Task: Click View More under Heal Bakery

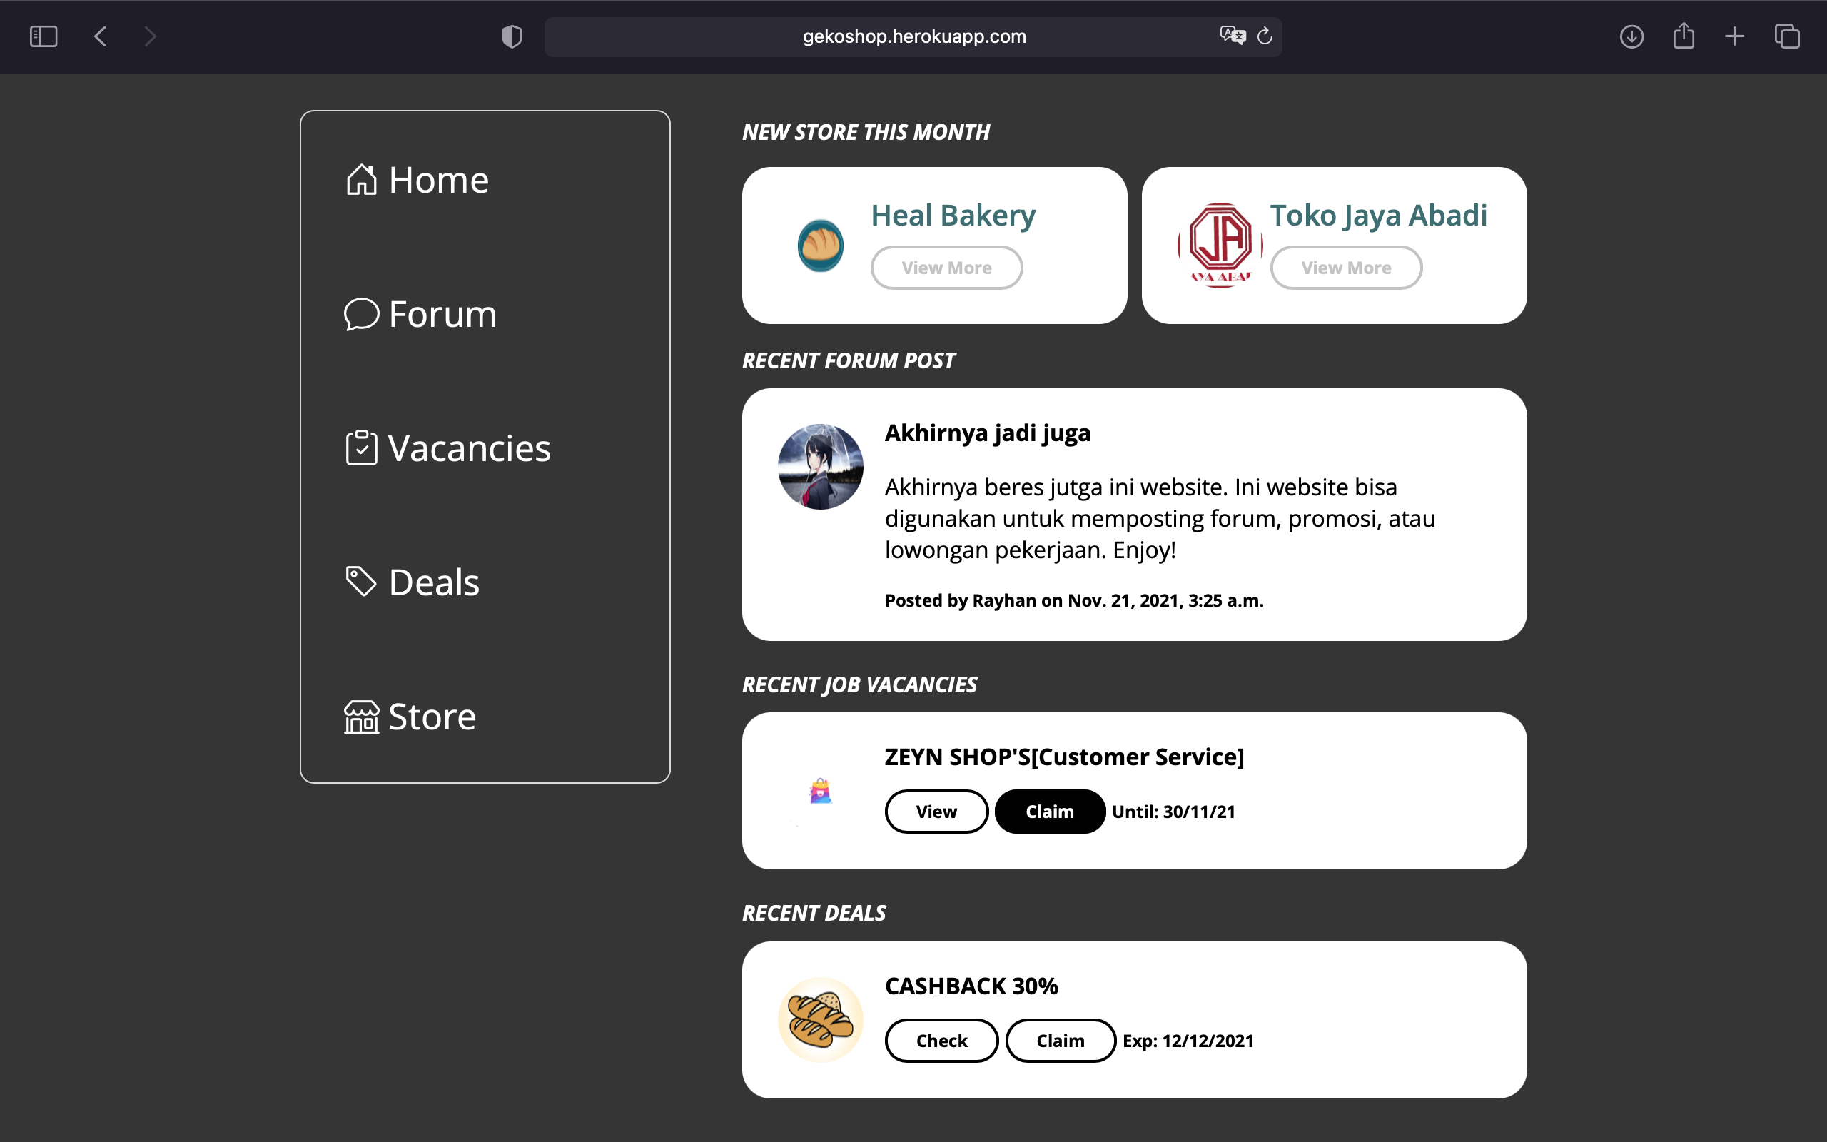Action: (946, 268)
